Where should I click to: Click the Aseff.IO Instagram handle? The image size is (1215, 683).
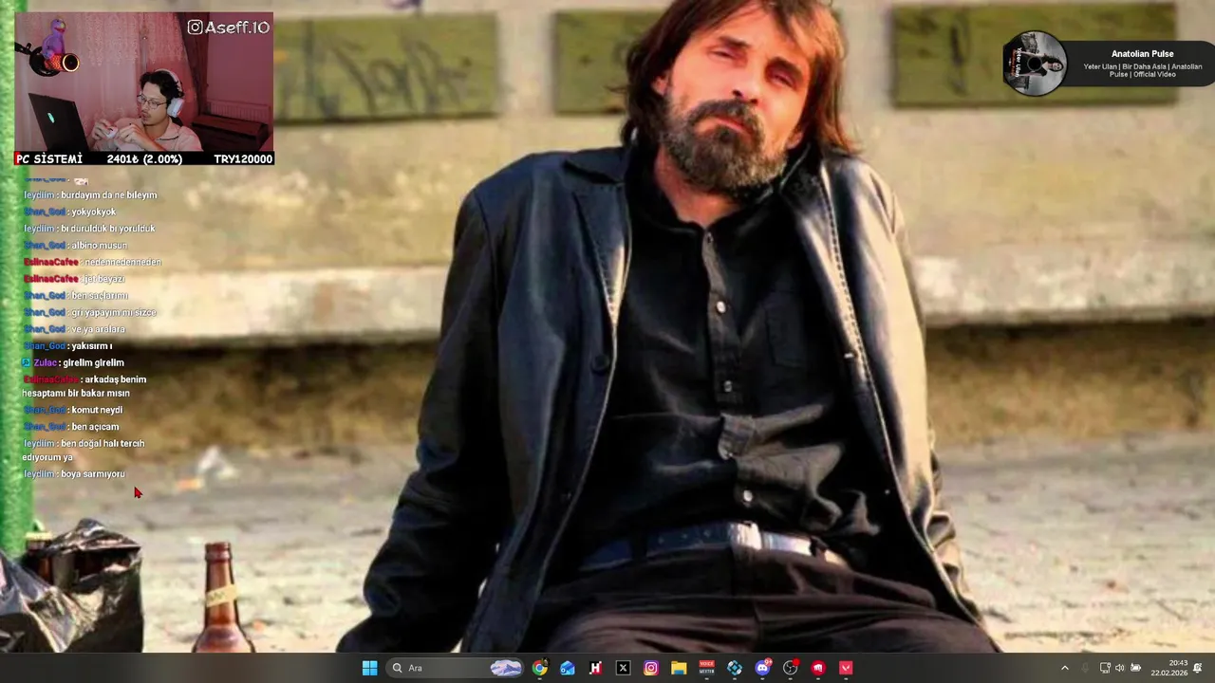(229, 28)
